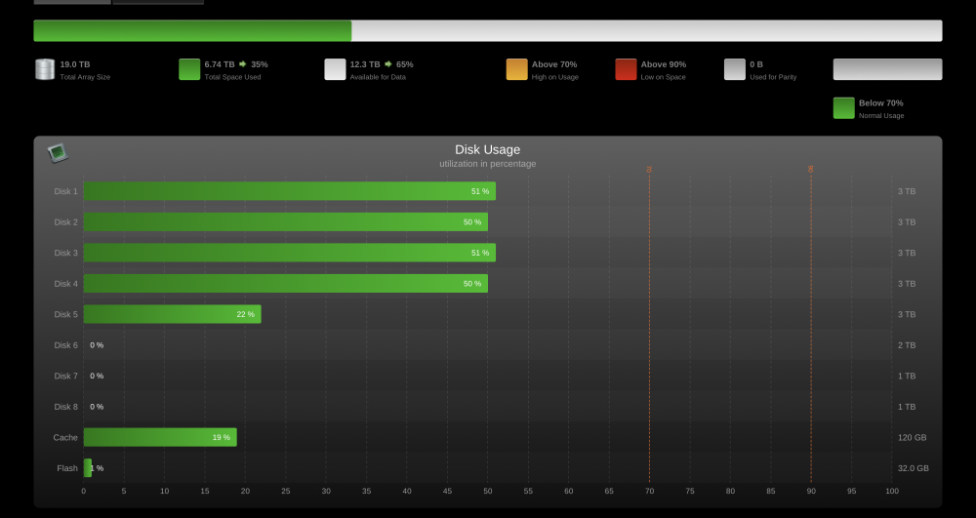Click the 0 % value for Disk 8
Viewport: 976px width, 518px height.
pyautogui.click(x=97, y=407)
